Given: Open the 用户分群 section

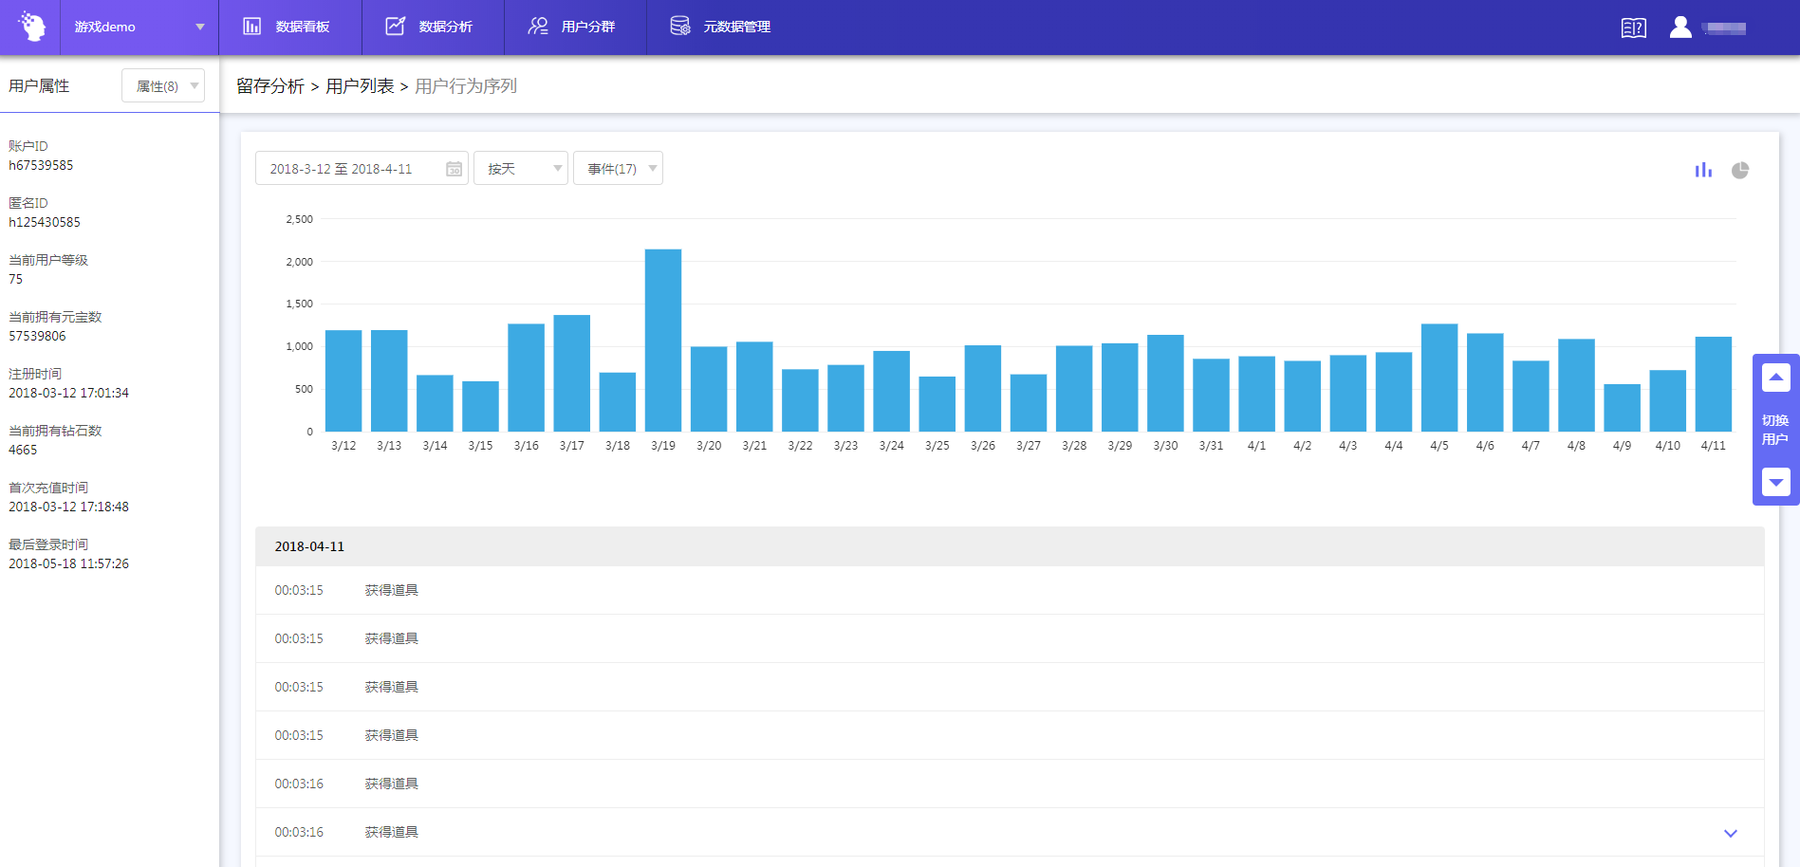Looking at the screenshot, I should [x=575, y=27].
